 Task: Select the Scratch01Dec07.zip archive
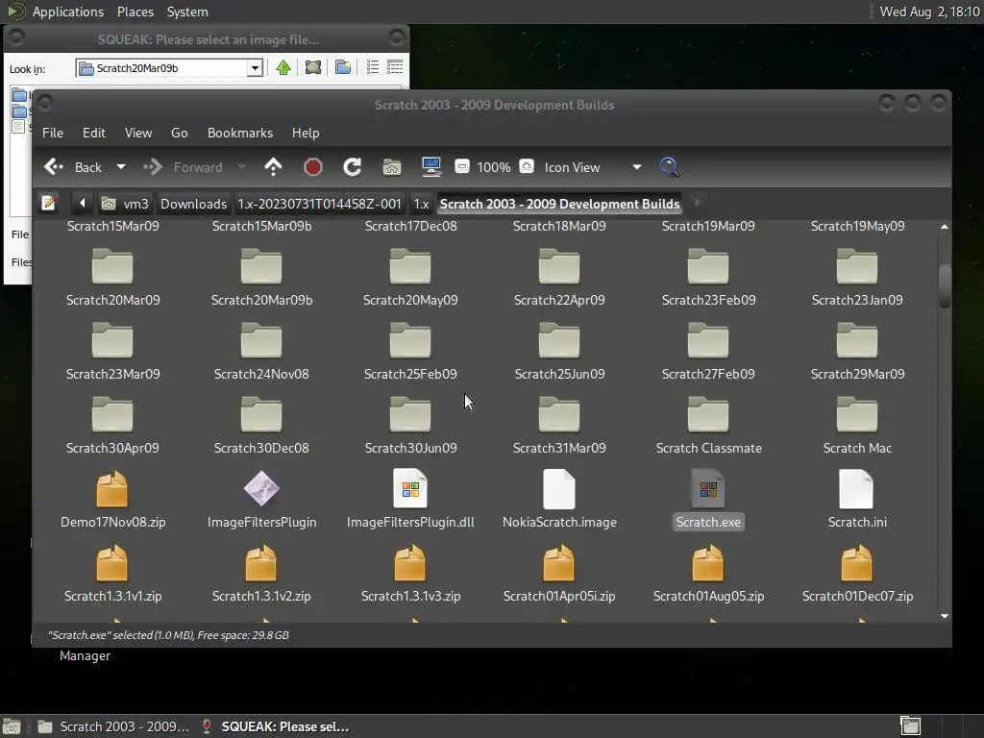[x=856, y=573]
